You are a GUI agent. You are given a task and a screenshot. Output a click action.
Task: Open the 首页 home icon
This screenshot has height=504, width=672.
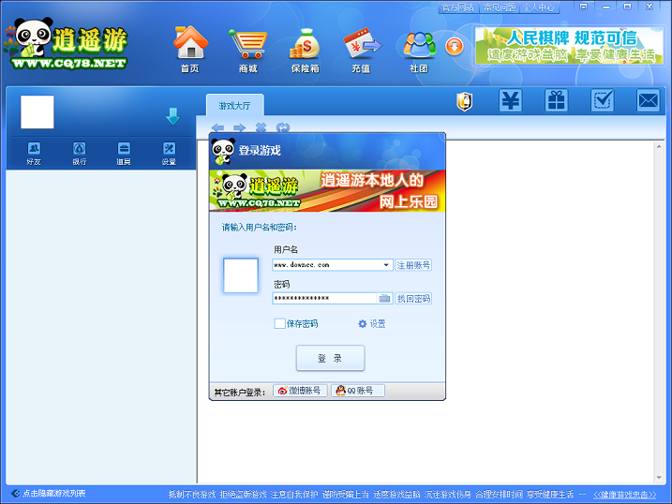(x=190, y=44)
